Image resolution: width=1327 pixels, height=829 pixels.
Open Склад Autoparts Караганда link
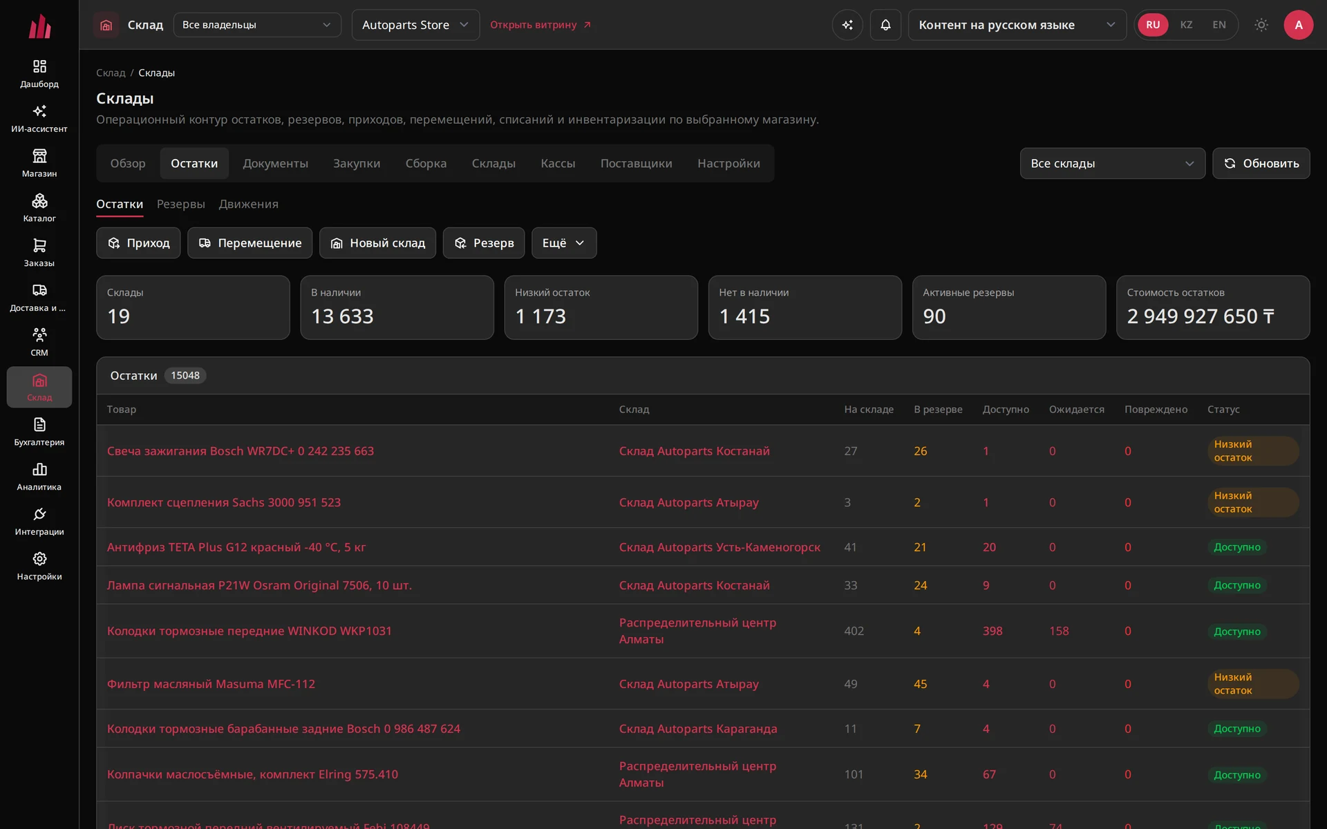[x=698, y=729]
